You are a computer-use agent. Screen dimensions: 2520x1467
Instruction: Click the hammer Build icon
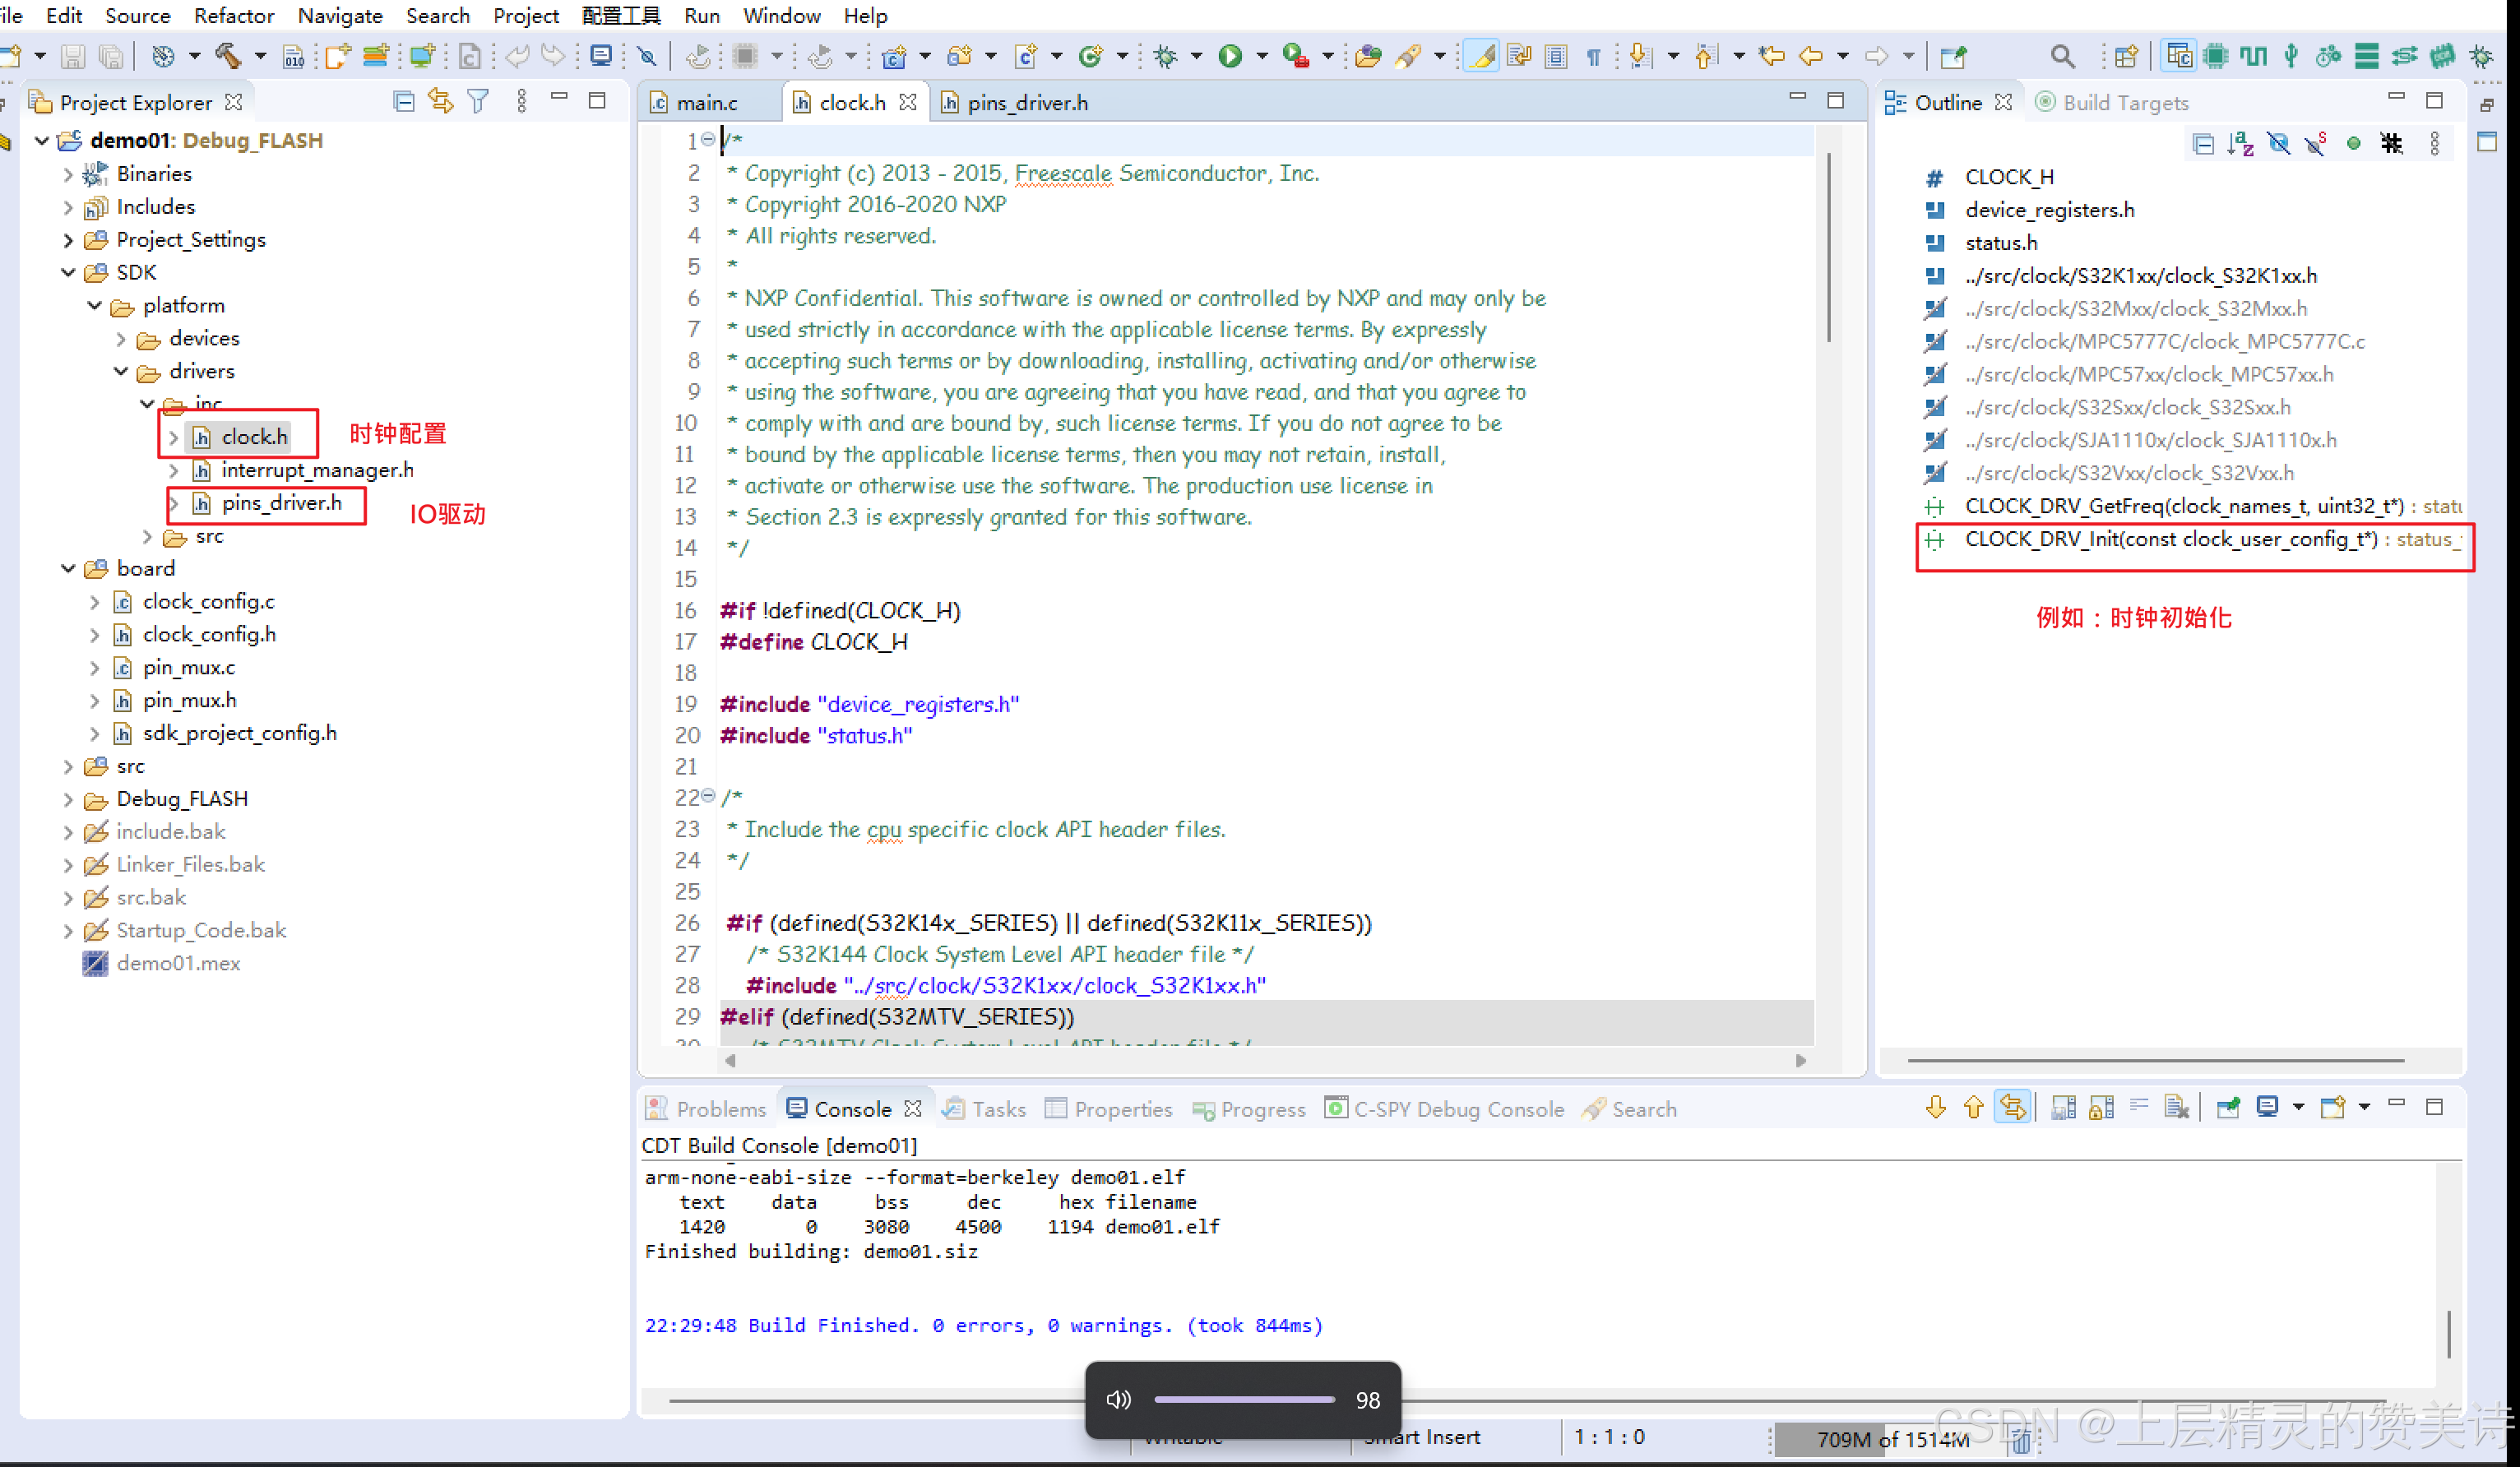[x=228, y=56]
